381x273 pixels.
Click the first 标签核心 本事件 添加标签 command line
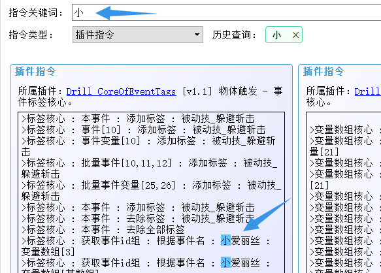pos(138,118)
